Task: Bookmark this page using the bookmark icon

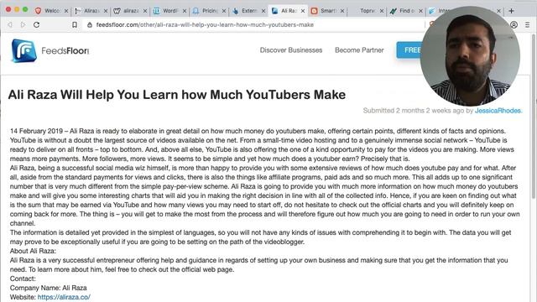Action: [75, 24]
